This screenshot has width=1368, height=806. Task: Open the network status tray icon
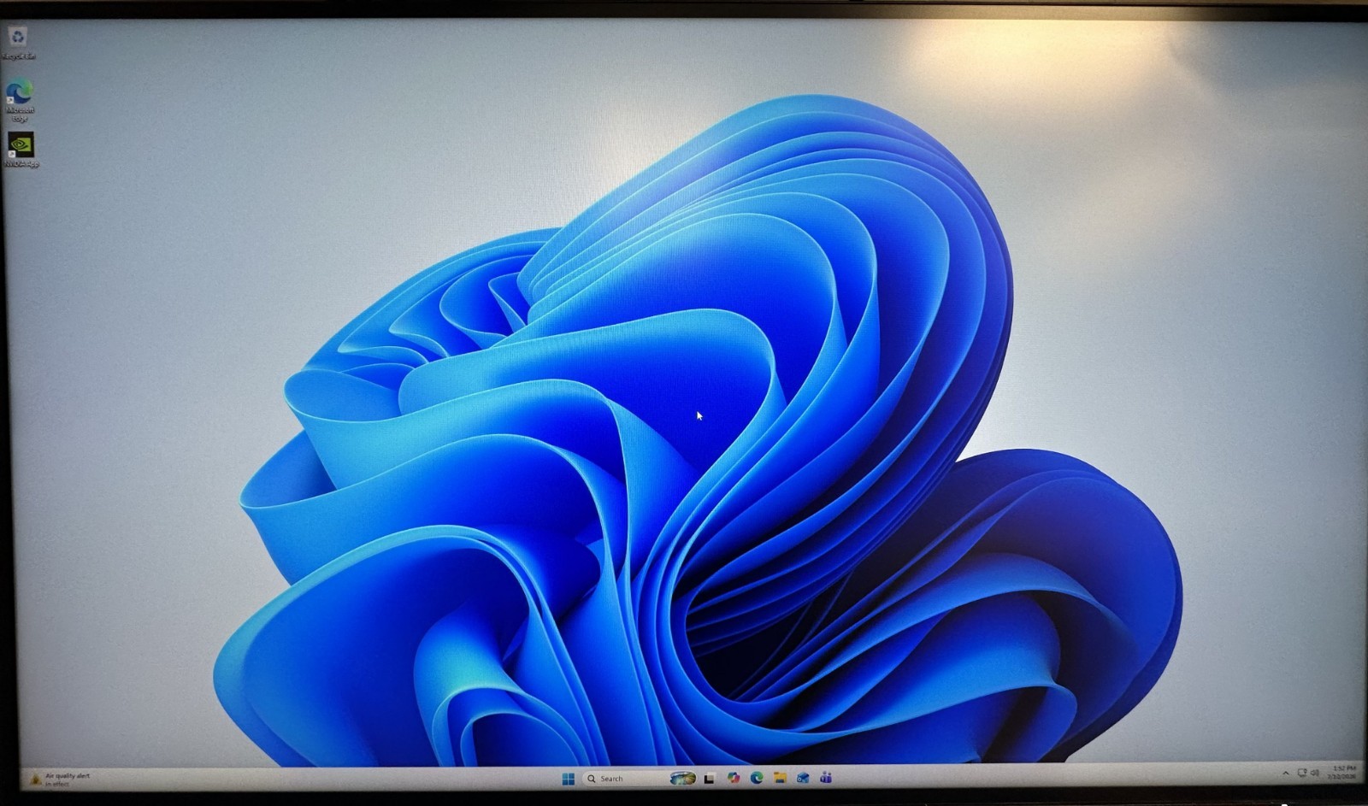(1302, 773)
